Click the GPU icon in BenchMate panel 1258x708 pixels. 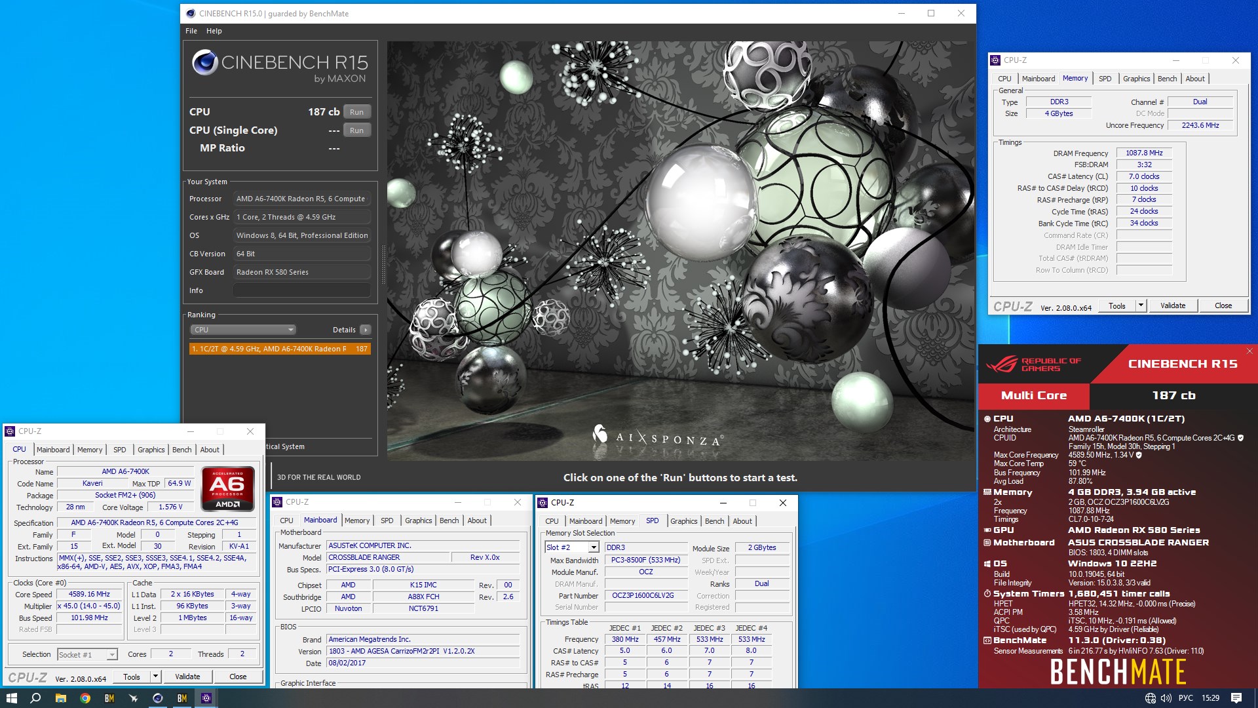(x=987, y=530)
